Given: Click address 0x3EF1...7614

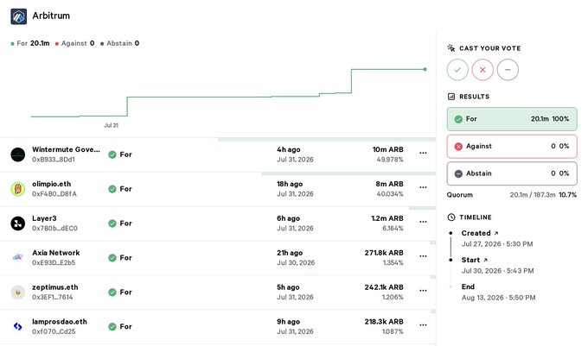Looking at the screenshot, I should [53, 297].
